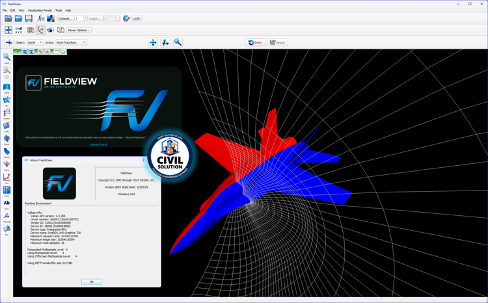Click the Unify button

pos(137,19)
